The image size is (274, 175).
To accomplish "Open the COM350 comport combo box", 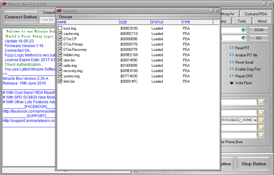I will 47,20.
